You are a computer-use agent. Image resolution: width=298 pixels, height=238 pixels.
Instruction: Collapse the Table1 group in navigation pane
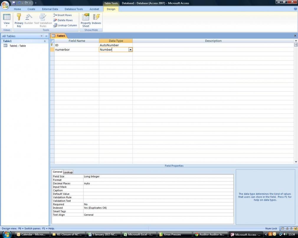[45, 41]
